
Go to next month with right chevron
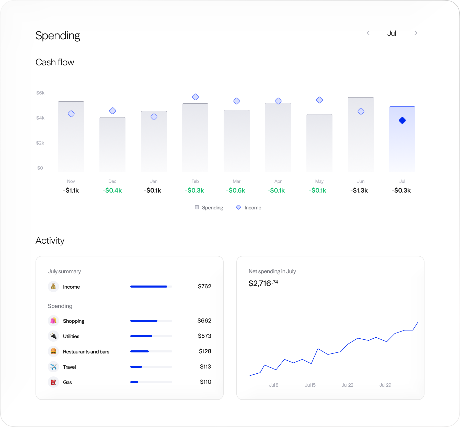(x=416, y=33)
